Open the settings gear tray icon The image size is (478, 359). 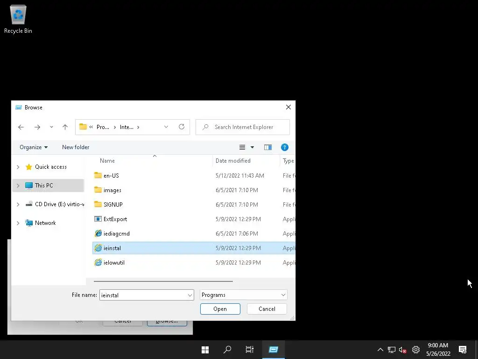[x=416, y=350]
